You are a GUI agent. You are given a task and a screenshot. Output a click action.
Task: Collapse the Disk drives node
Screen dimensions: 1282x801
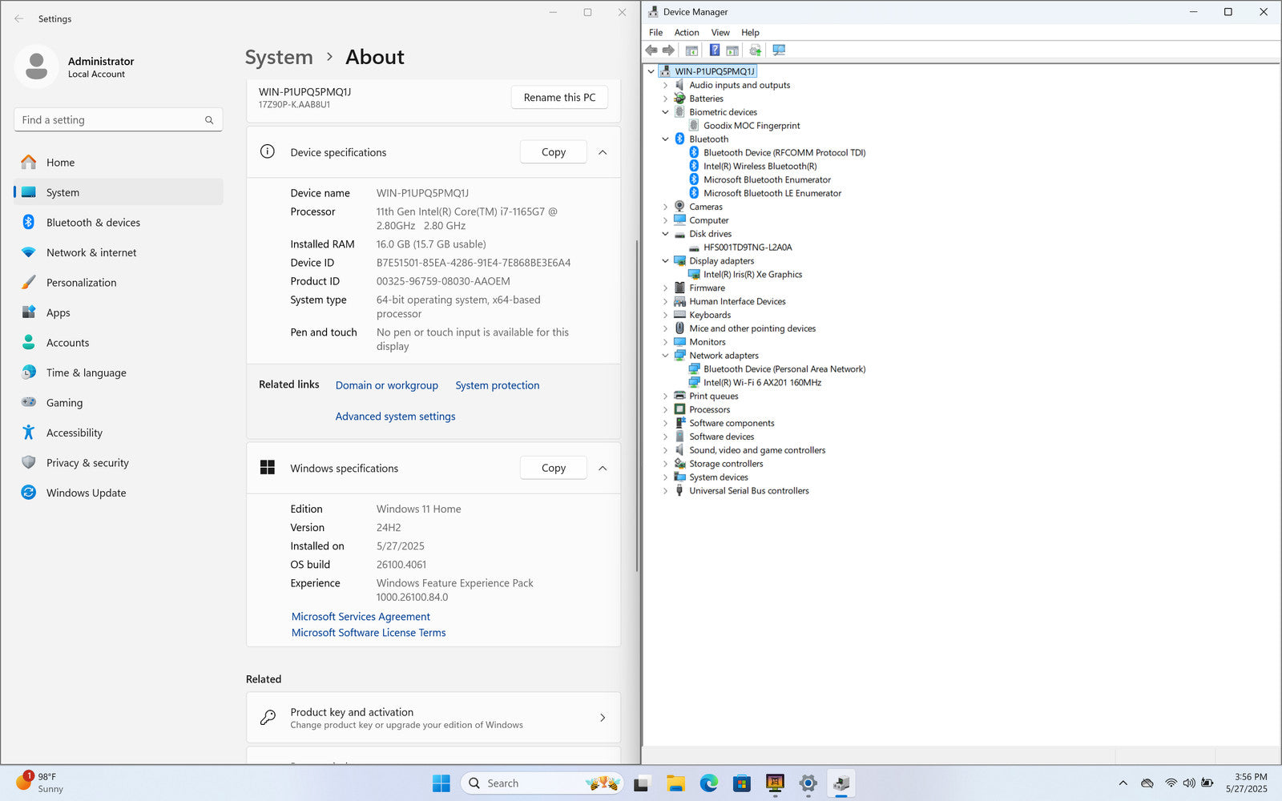coord(665,234)
